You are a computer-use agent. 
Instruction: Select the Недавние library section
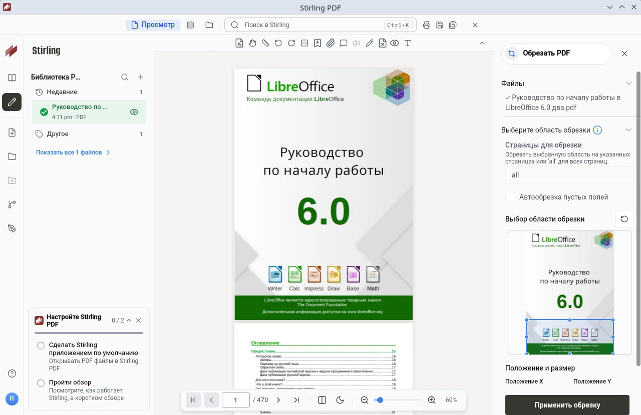[x=89, y=92]
